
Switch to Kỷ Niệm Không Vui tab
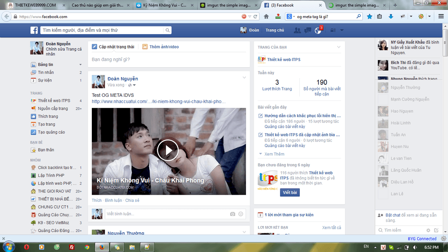(x=164, y=5)
